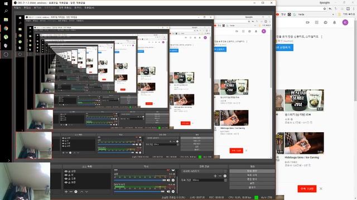The image size is (357, 200).
Task: Open transition properties gear icon
Action: 225,176
